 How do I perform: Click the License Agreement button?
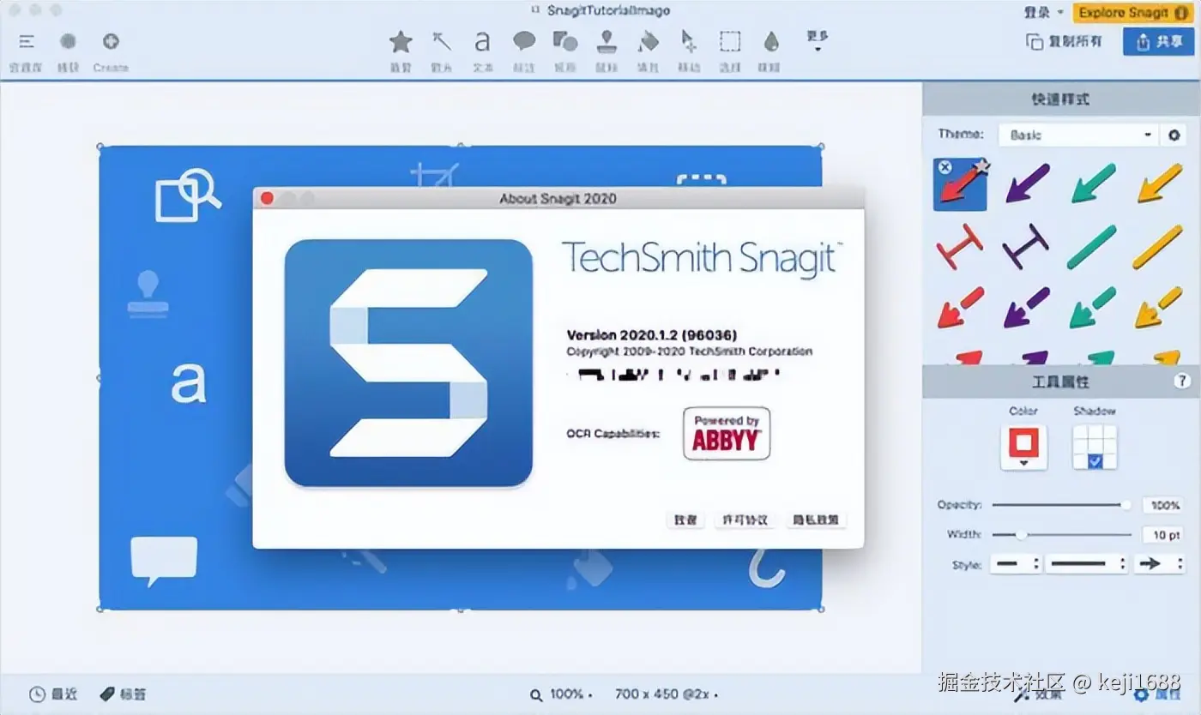(x=745, y=520)
